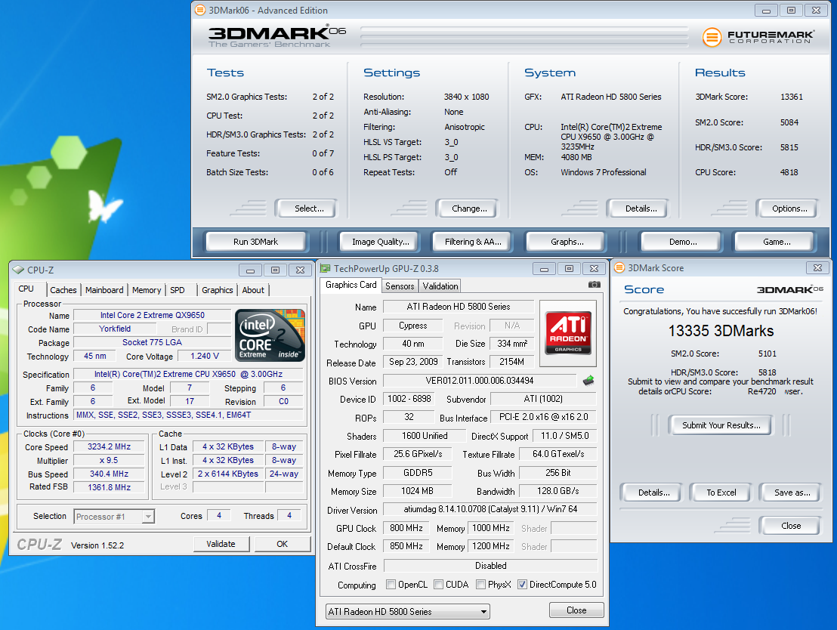Screen dimensions: 837x630
Task: Toggle the CUDA checkbox
Action: click(439, 585)
